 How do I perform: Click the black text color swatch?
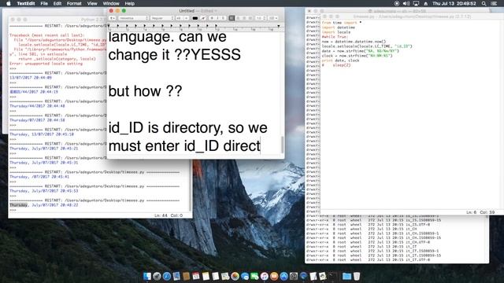[195, 18]
